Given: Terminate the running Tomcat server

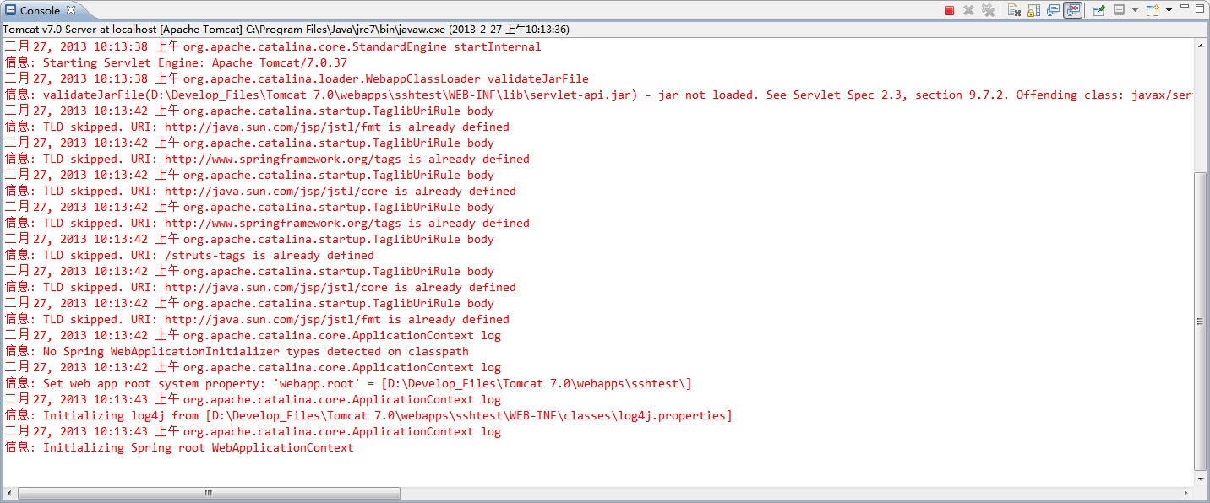Looking at the screenshot, I should pos(949,10).
